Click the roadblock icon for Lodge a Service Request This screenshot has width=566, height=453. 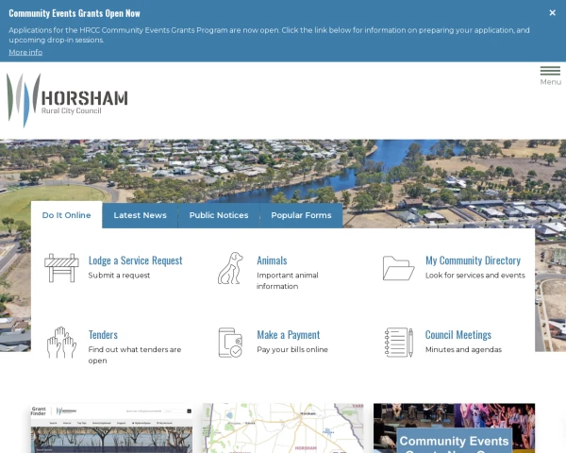coord(61,268)
